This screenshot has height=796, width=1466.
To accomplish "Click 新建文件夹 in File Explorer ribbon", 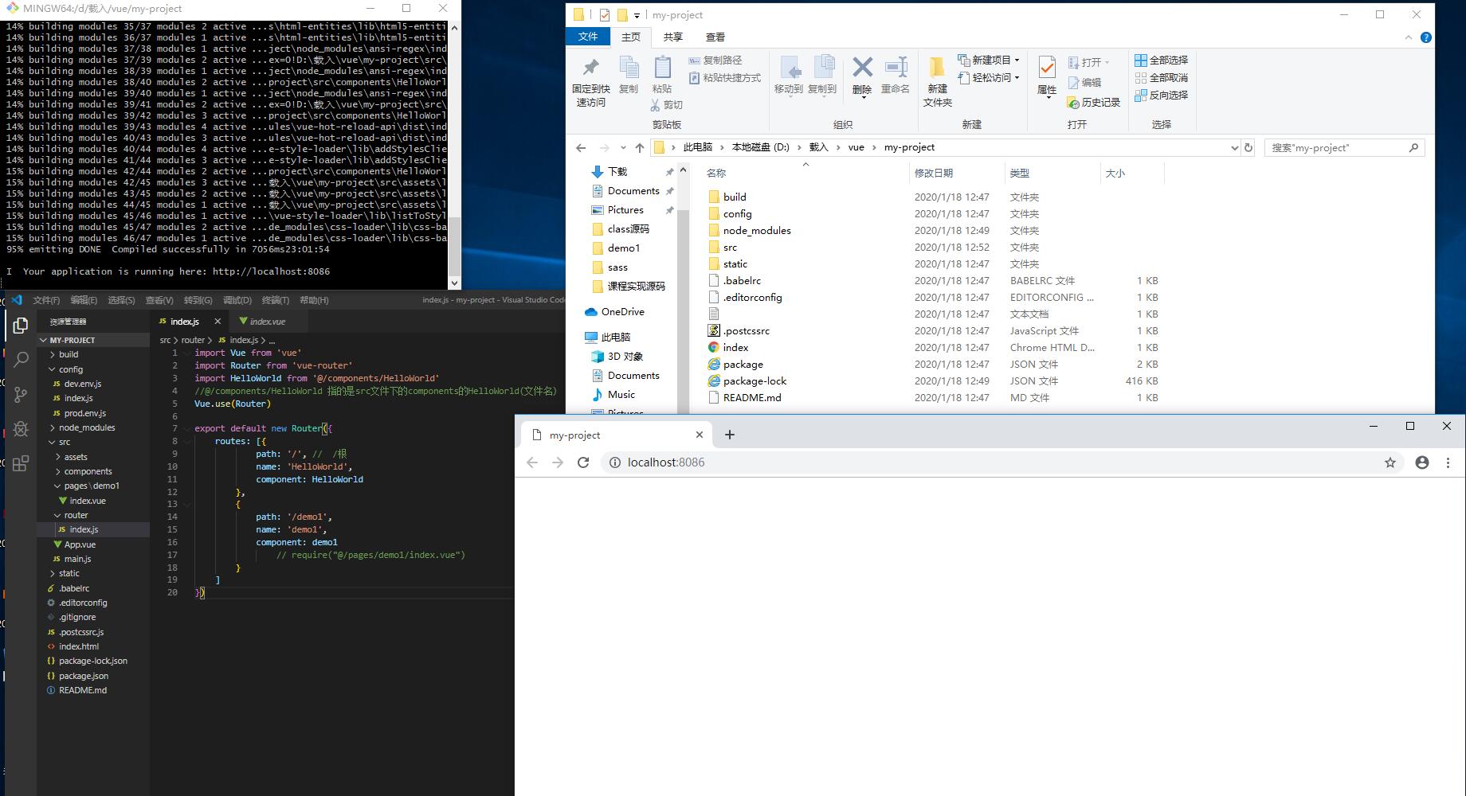I will (x=938, y=82).
